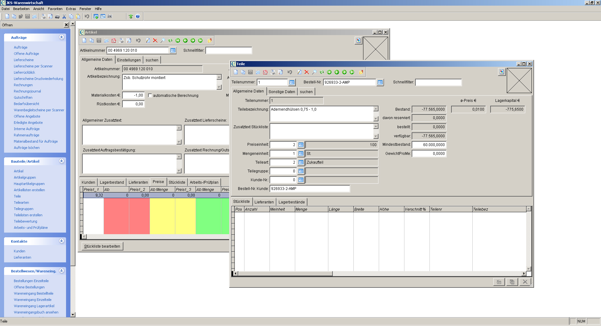Jump to first record in the Teile window
This screenshot has height=326, width=601.
(x=329, y=72)
